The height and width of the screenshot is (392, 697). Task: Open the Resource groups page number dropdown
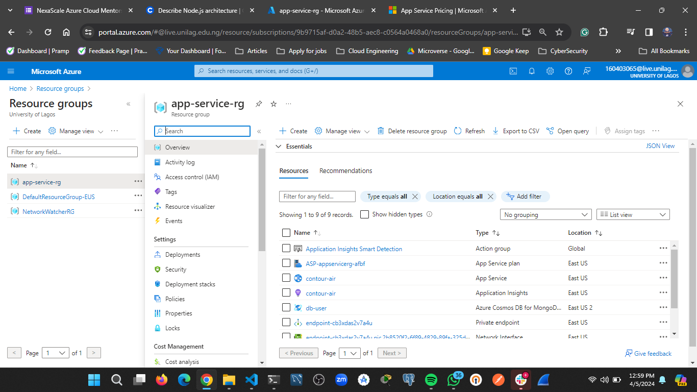[55, 353]
